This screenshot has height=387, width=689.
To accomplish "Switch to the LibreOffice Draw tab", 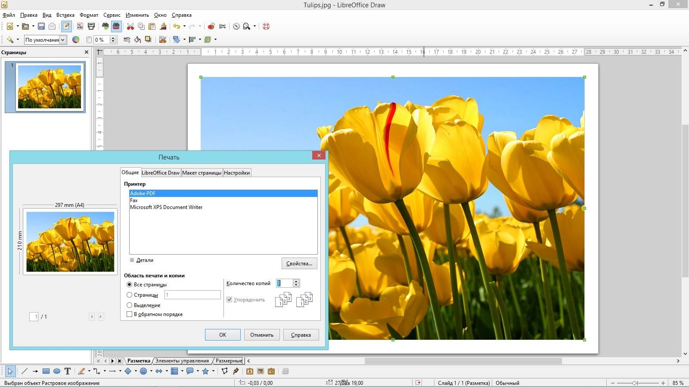I will 161,173.
